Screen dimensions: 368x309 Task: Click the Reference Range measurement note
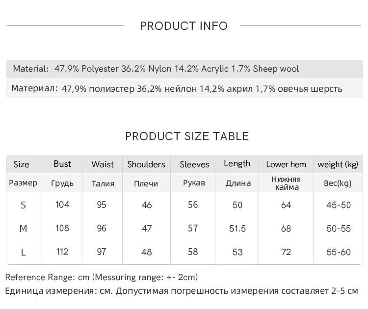(102, 277)
